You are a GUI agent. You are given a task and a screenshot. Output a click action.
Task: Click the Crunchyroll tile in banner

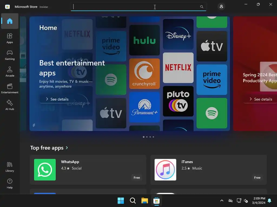click(144, 74)
